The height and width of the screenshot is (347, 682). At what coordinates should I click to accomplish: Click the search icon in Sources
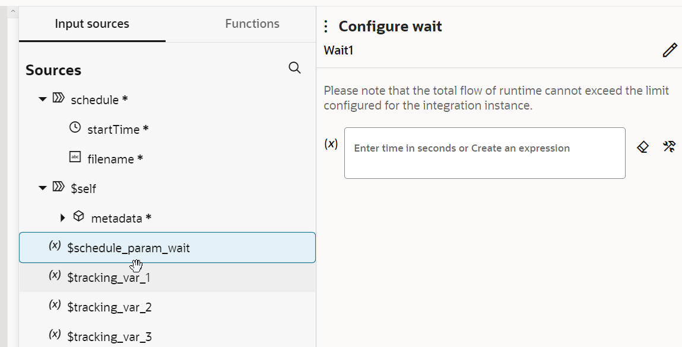(294, 68)
